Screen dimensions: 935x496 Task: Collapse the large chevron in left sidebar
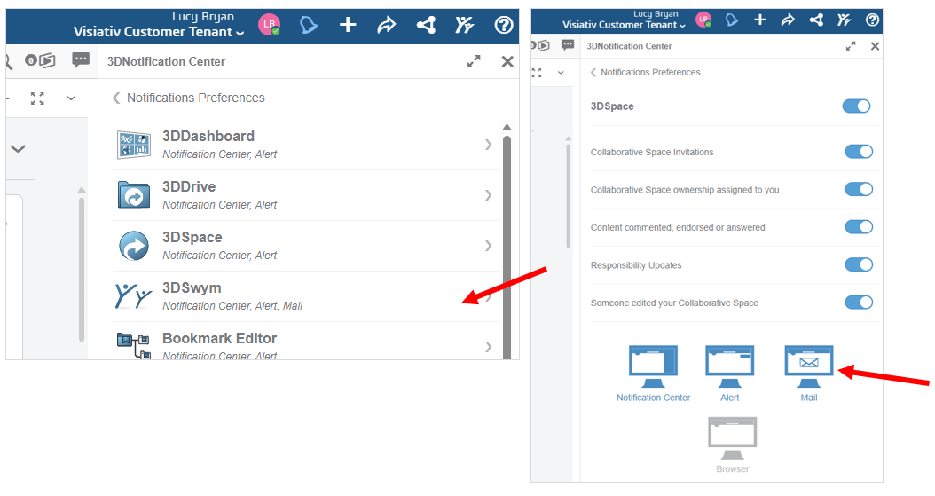(x=18, y=148)
